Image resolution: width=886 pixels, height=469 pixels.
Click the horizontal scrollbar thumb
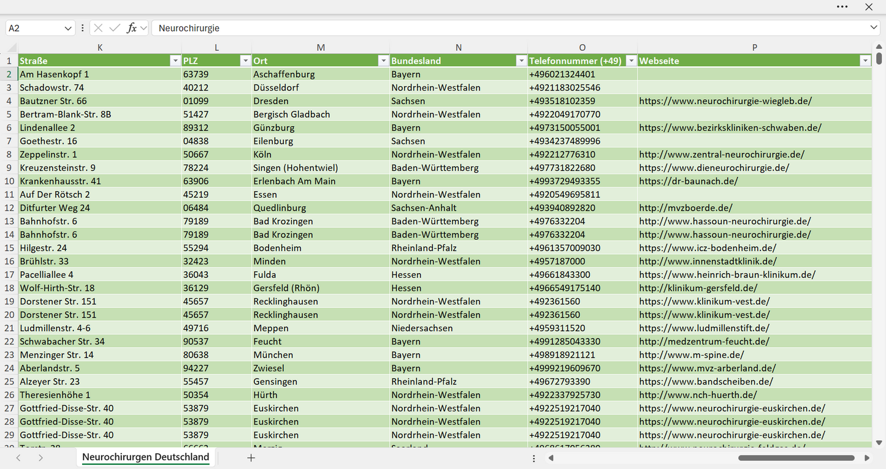pyautogui.click(x=796, y=458)
